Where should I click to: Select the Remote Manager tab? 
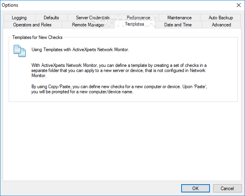pos(88,25)
